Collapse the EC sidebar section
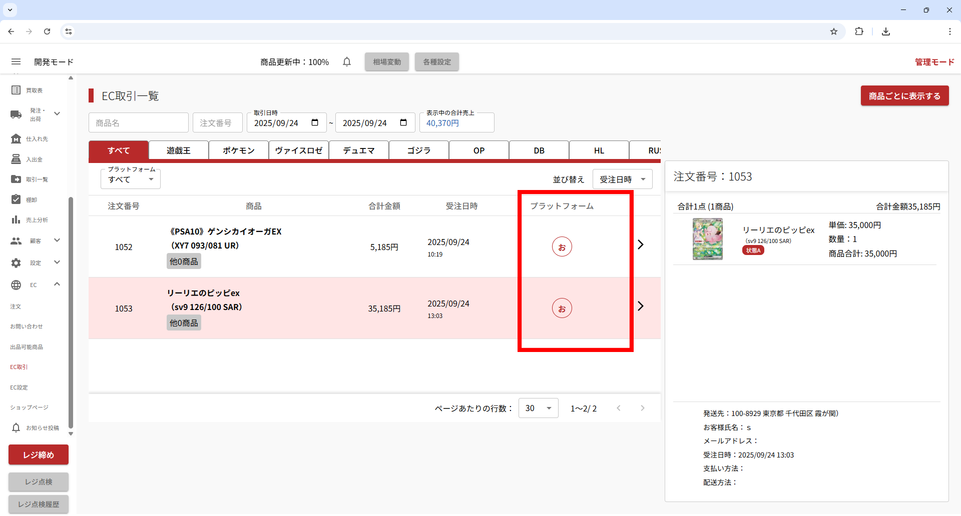Viewport: 961px width, 516px height. click(x=57, y=284)
